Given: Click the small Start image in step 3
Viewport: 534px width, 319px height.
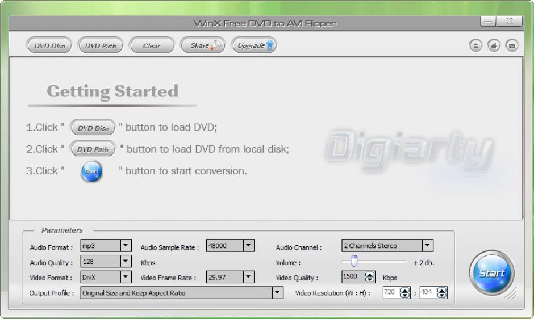Looking at the screenshot, I should [91, 171].
